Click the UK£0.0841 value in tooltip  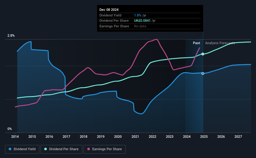[142, 21]
